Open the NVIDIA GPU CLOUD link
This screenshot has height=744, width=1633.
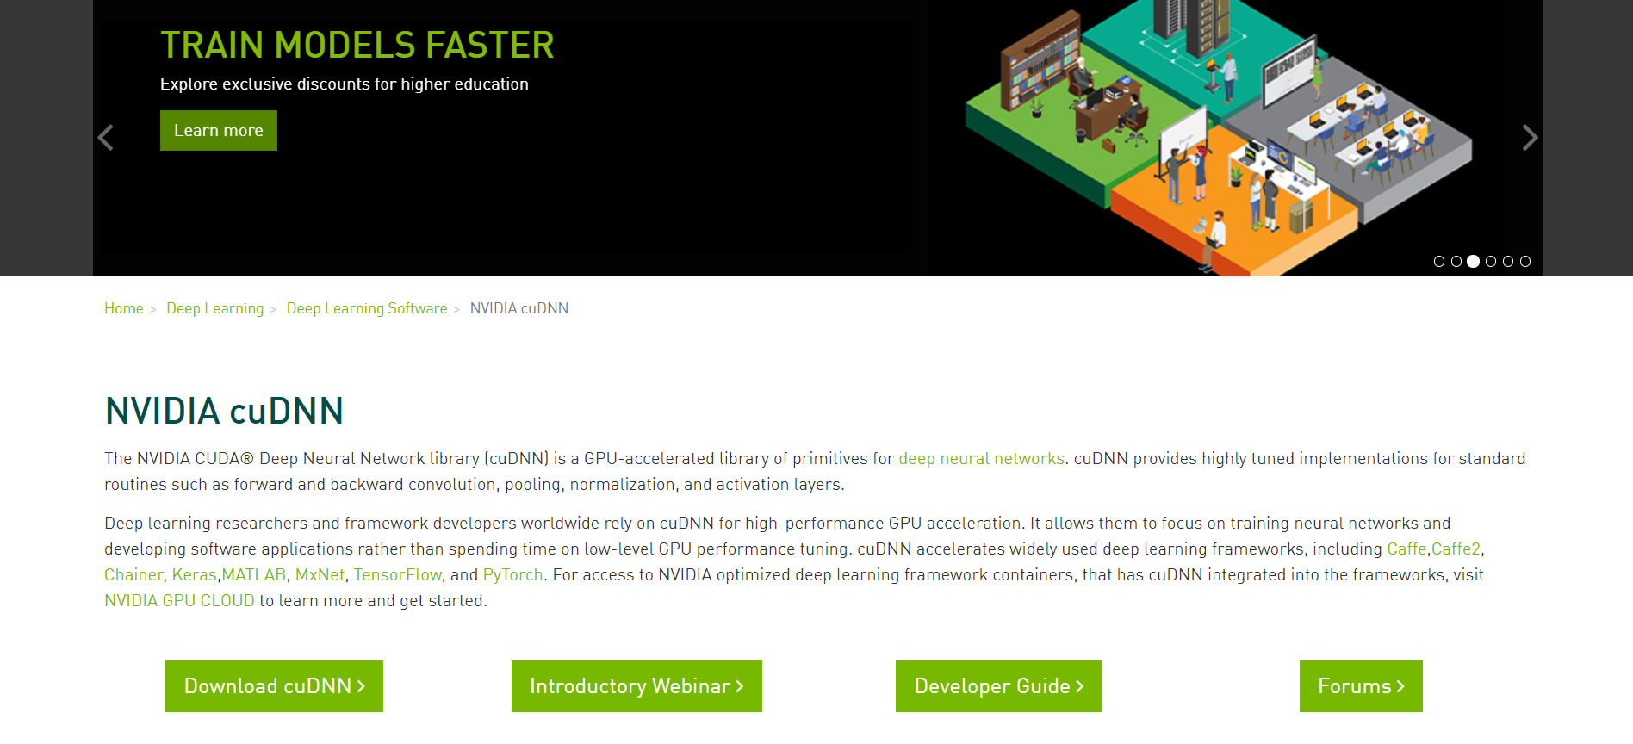tap(179, 601)
